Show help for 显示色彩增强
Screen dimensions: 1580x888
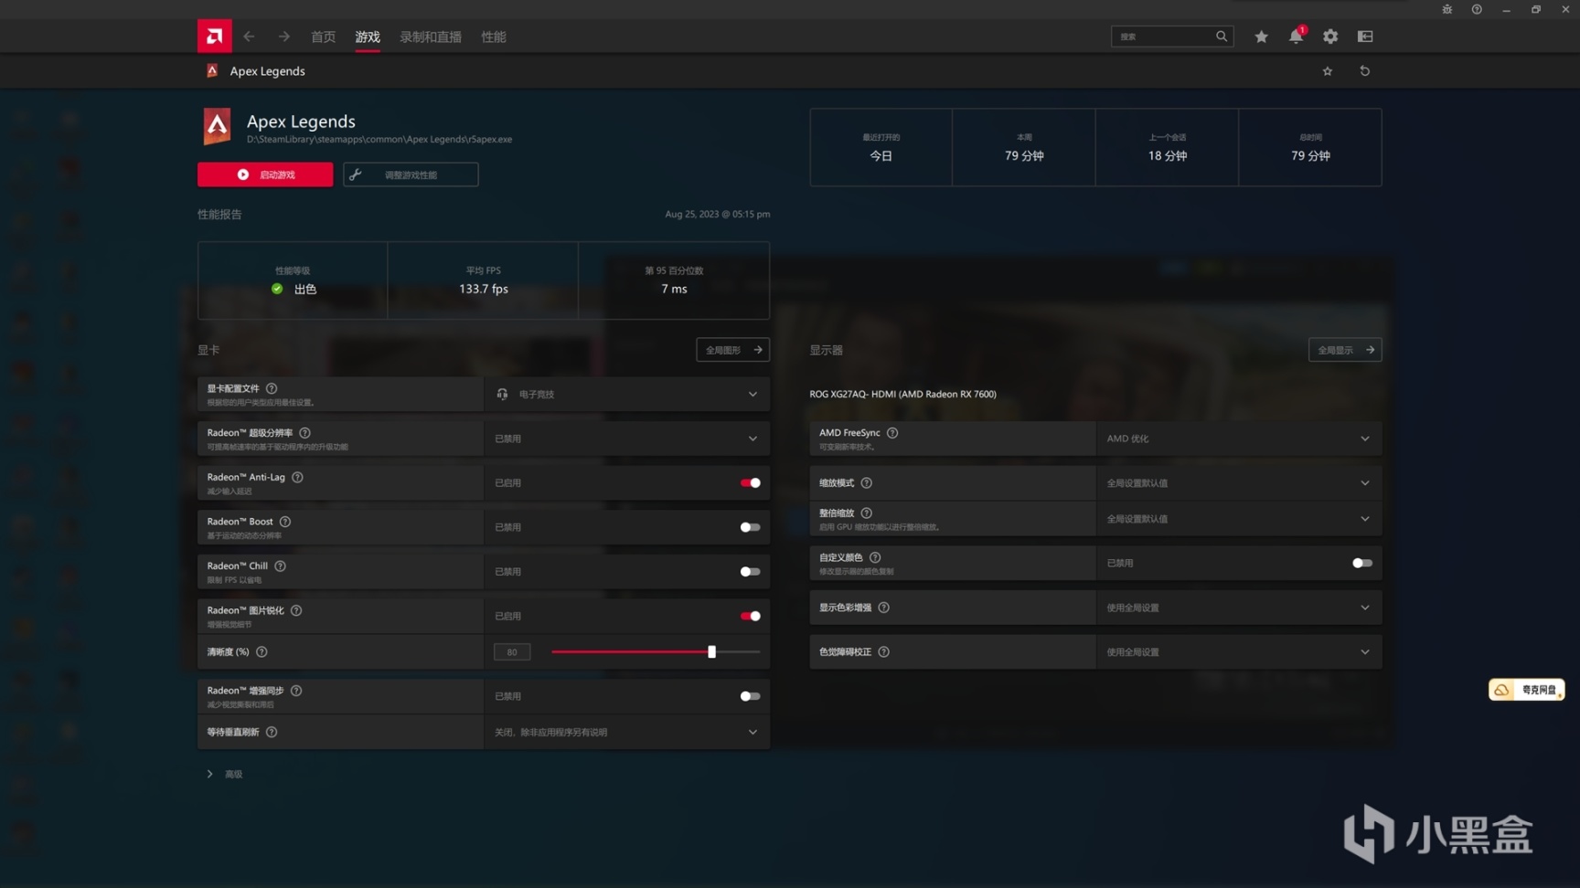coord(884,608)
